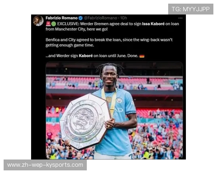Click the bold Kaboré in last line

pyautogui.click(x=86, y=56)
